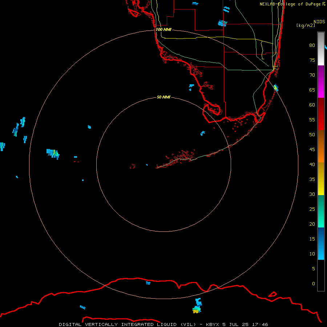Click the large blue-green echo west of the 100 NMI ring

point(53,154)
